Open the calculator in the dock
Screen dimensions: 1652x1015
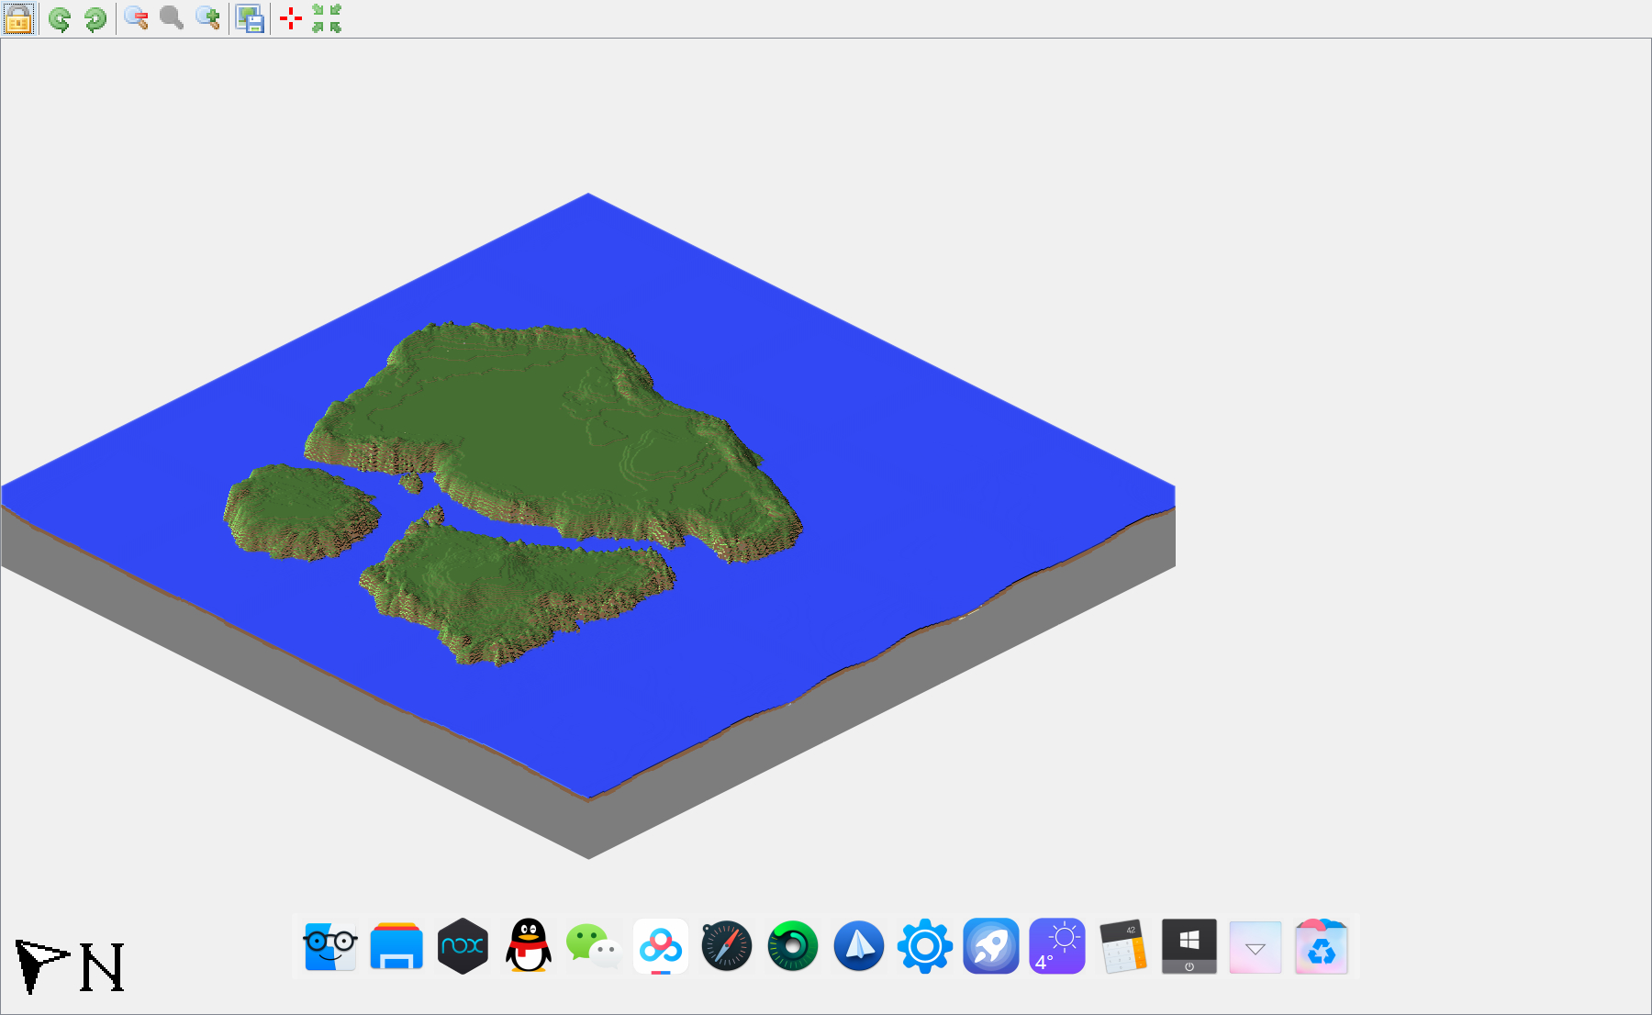(x=1123, y=946)
